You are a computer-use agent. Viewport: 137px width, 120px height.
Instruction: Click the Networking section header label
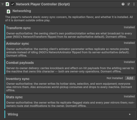(x=22, y=11)
